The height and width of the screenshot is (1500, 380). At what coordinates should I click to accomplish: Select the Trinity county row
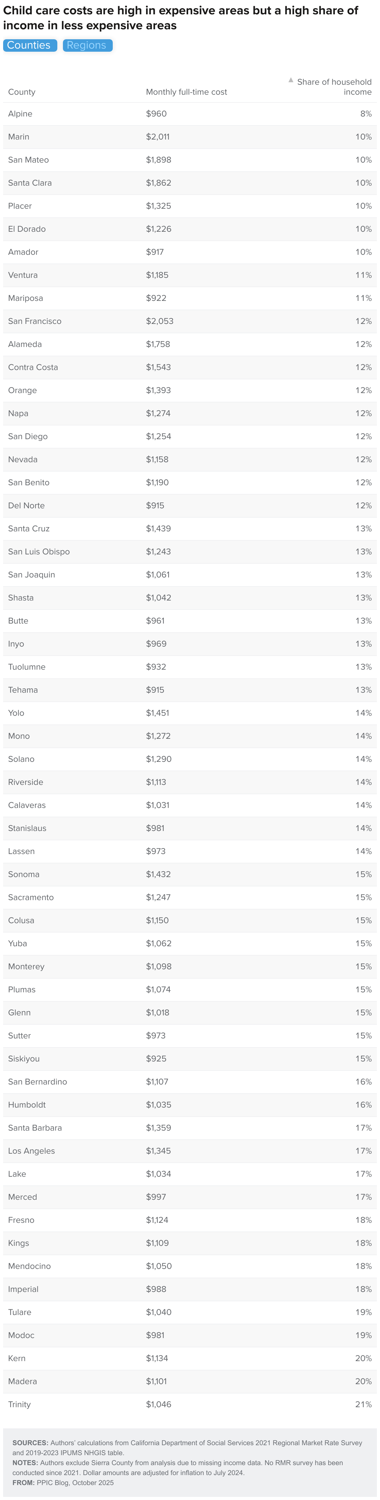coord(190,1404)
